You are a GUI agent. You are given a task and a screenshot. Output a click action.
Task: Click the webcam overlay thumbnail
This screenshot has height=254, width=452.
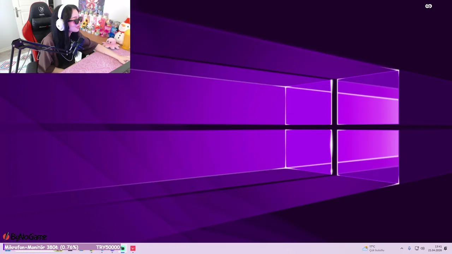(65, 36)
